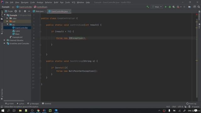Click the tool windows quick access icon

point(2,107)
